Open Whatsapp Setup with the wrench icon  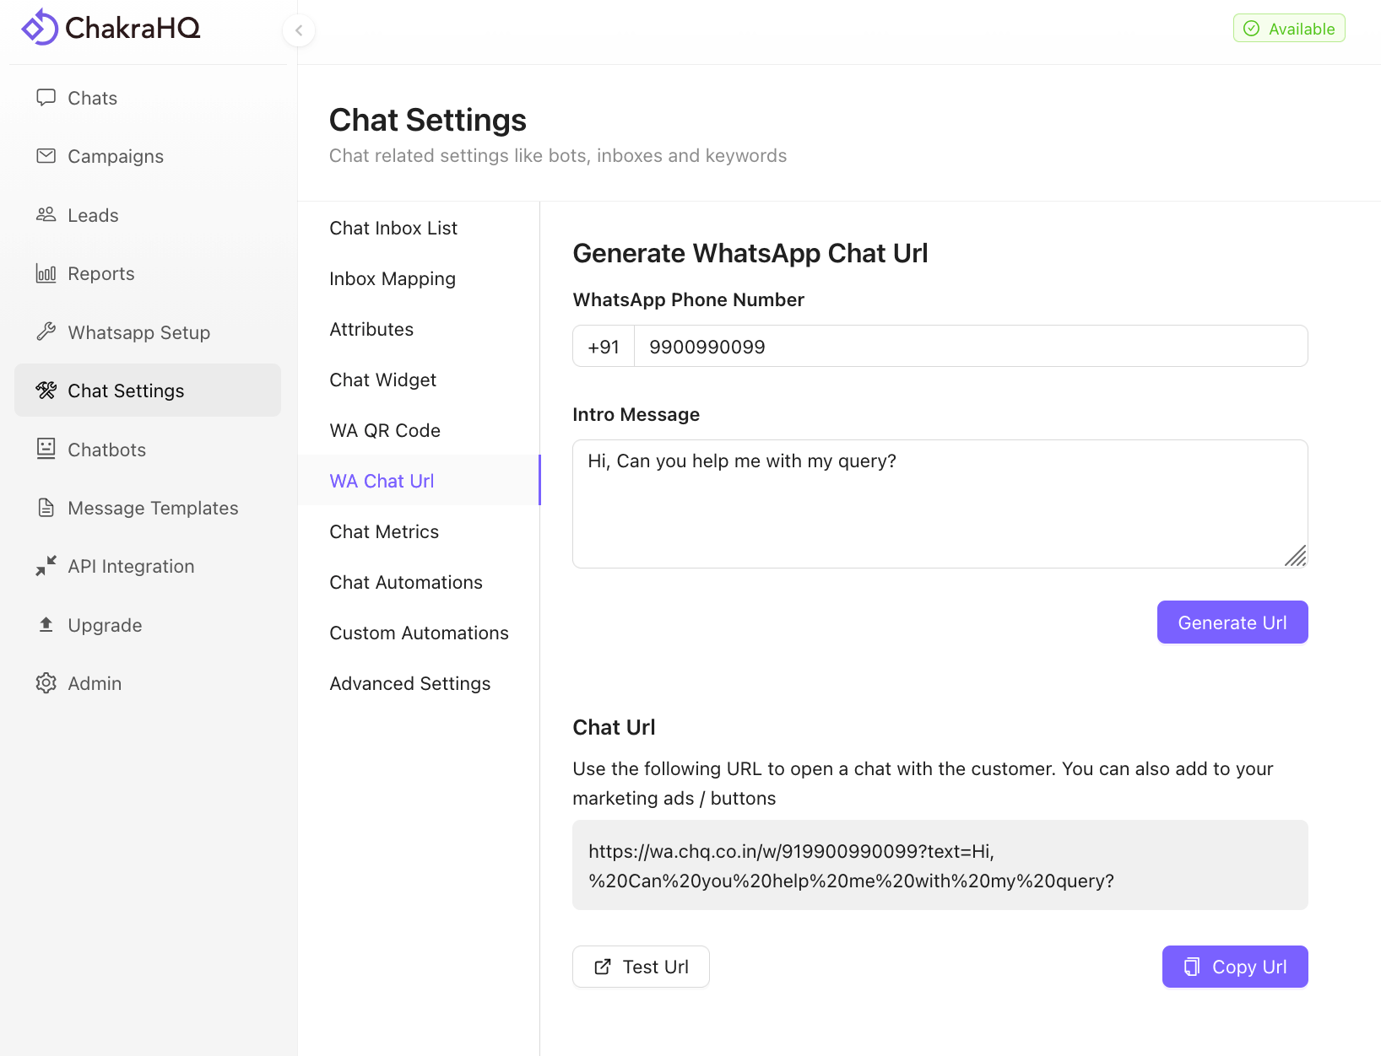coord(46,332)
